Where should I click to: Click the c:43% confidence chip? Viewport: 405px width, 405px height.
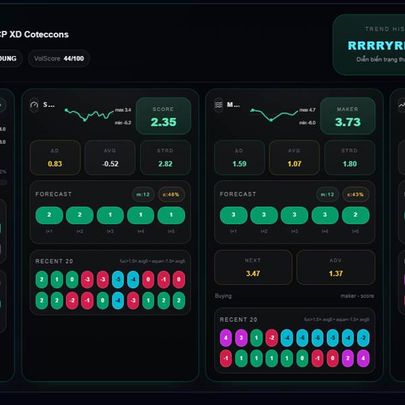pos(356,194)
